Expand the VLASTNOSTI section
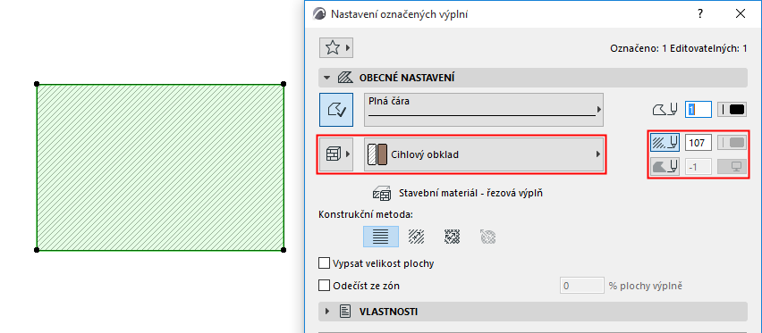The image size is (762, 333). [x=327, y=312]
